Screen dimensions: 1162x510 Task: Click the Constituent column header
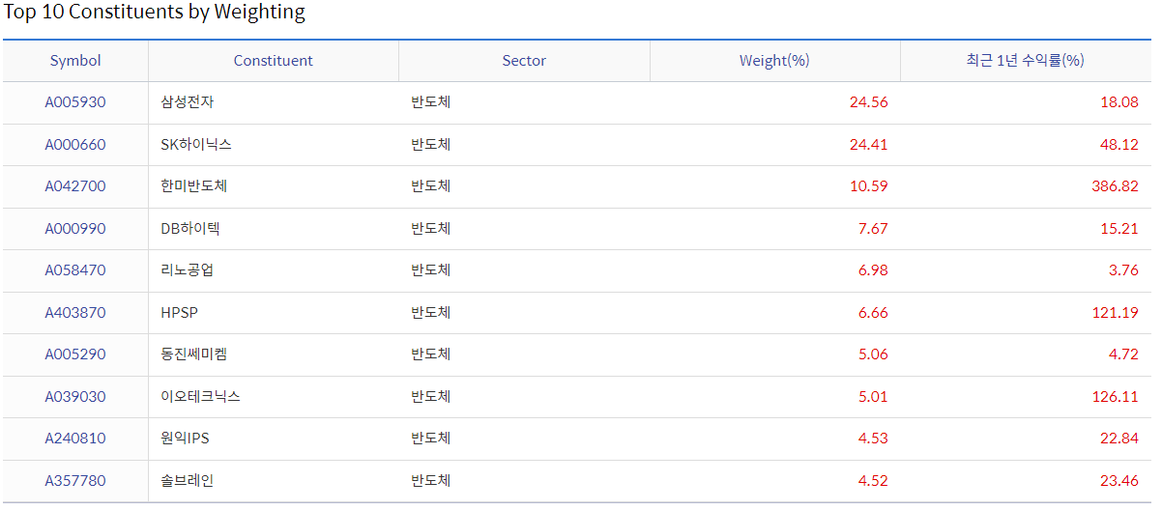[x=274, y=61]
